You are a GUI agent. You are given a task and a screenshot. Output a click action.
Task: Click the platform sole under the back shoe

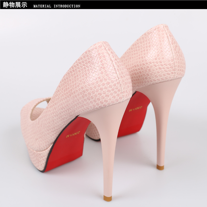tap(93, 132)
